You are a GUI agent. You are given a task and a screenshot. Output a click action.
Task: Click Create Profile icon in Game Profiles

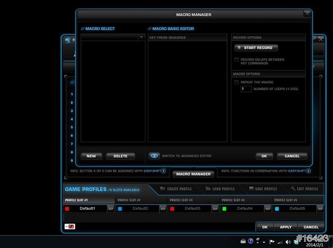163,189
